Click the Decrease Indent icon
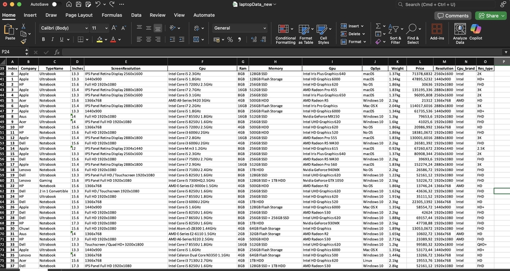This screenshot has height=271, width=510. pos(172,39)
